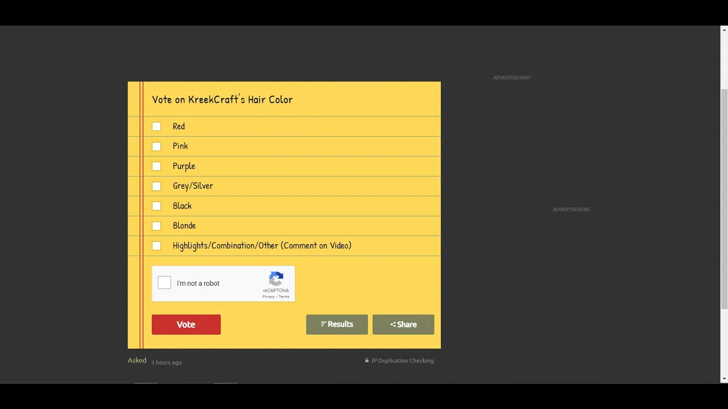
Task: Check the Pink option checkbox
Action: tap(156, 147)
